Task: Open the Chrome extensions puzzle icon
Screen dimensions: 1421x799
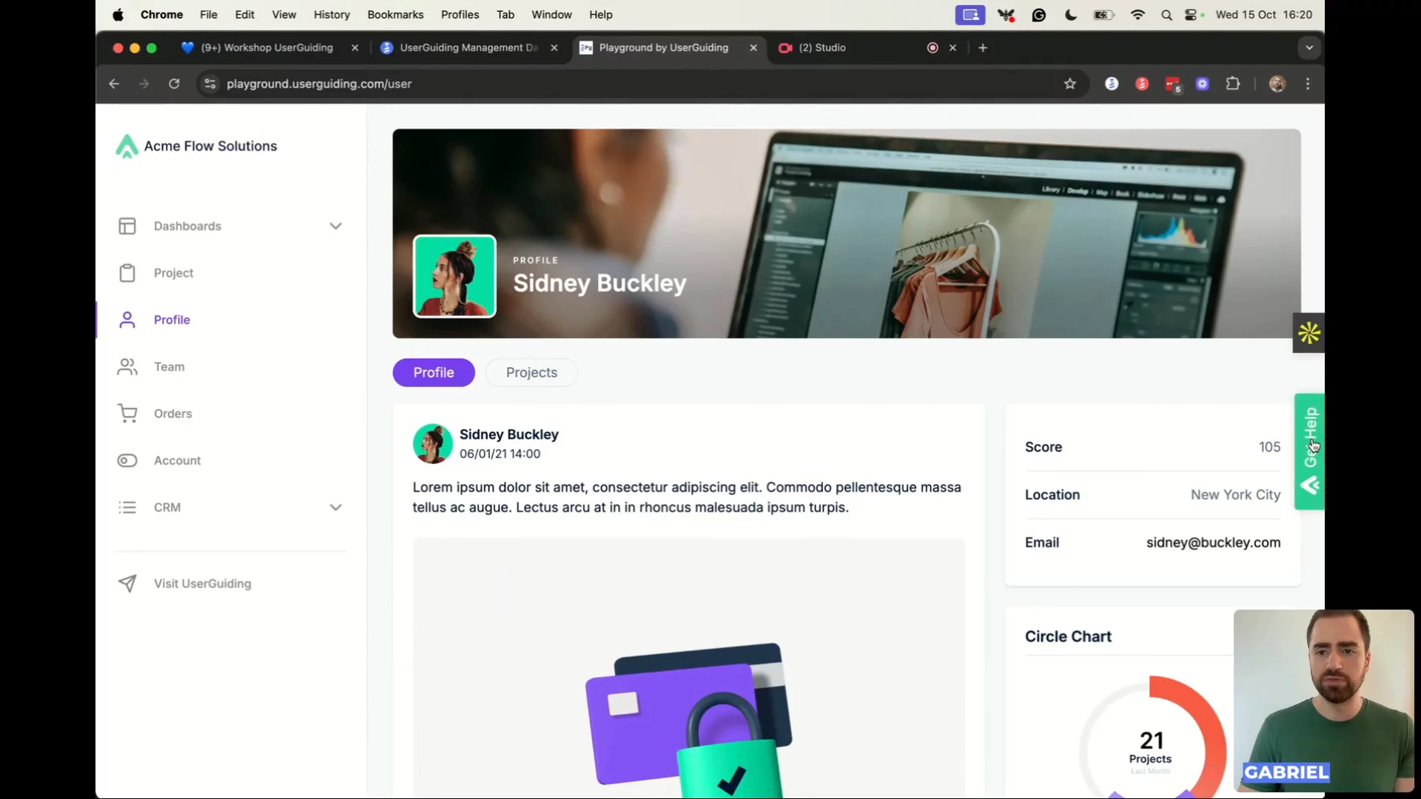Action: point(1233,84)
